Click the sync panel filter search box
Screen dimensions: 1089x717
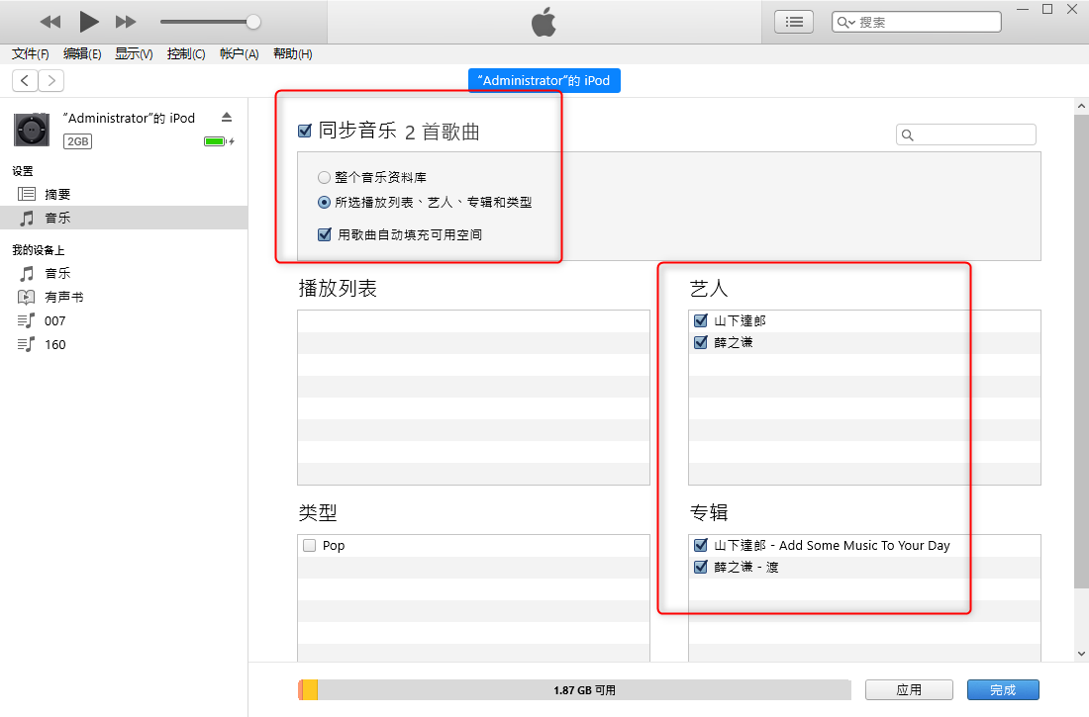click(x=966, y=134)
